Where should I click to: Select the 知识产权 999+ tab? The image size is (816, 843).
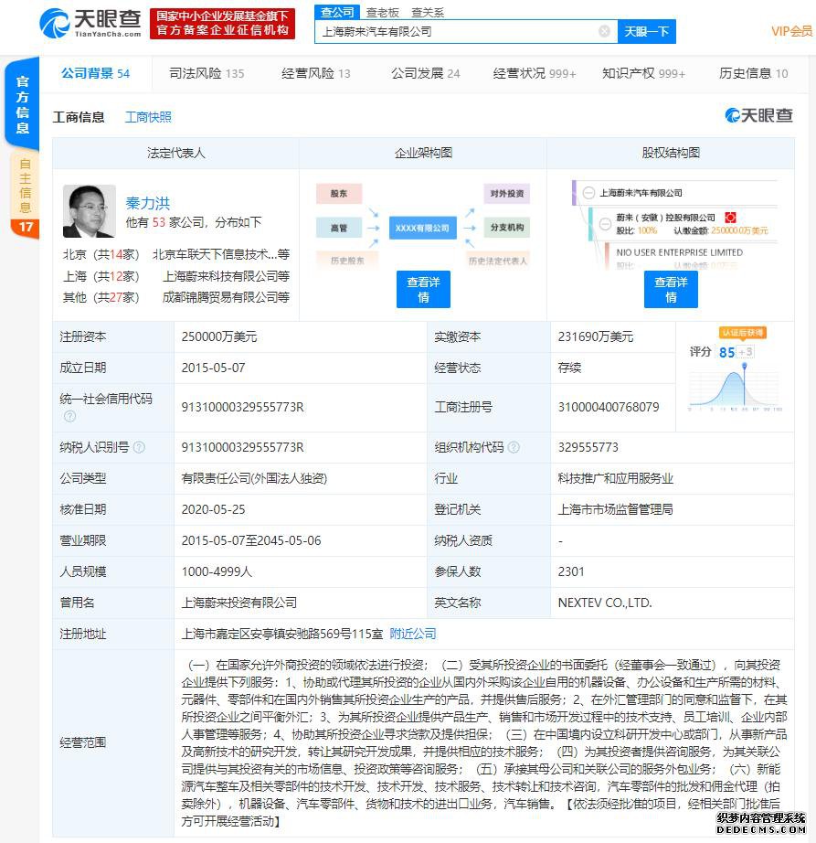[x=643, y=73]
